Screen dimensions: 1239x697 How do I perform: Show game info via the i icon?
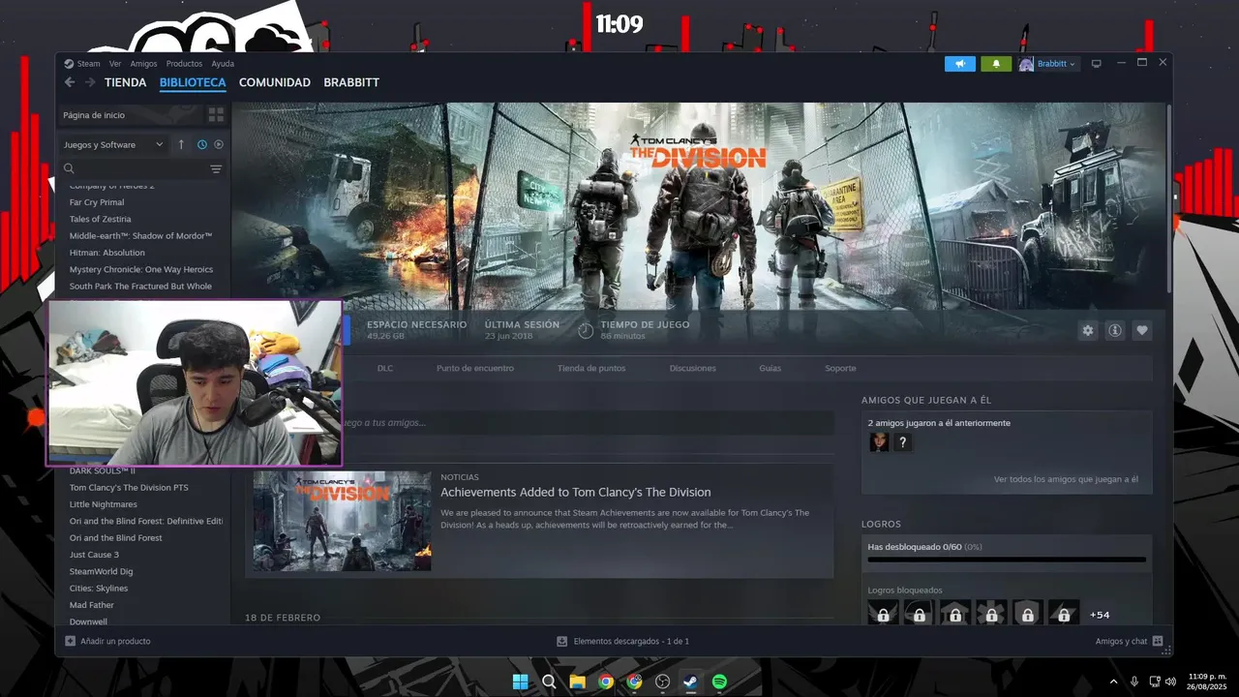pos(1115,330)
